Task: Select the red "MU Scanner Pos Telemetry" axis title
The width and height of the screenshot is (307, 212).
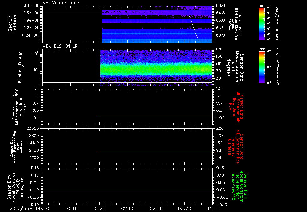Action: click(x=236, y=147)
